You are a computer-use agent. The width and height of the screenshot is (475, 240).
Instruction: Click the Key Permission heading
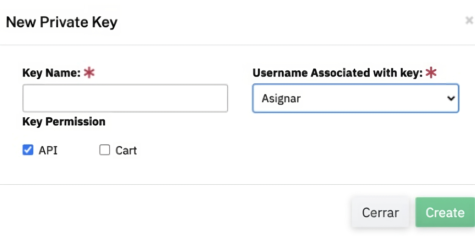click(64, 122)
